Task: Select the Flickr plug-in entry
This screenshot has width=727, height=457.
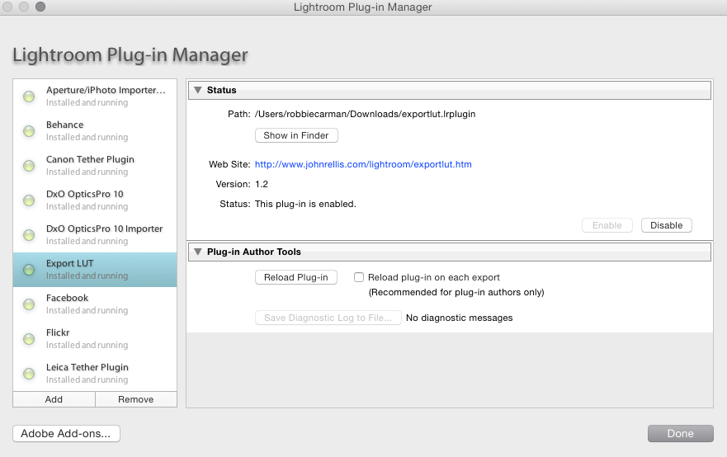Action: (x=95, y=339)
